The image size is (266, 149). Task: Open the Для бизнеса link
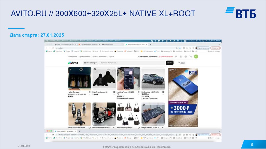coord(72,57)
